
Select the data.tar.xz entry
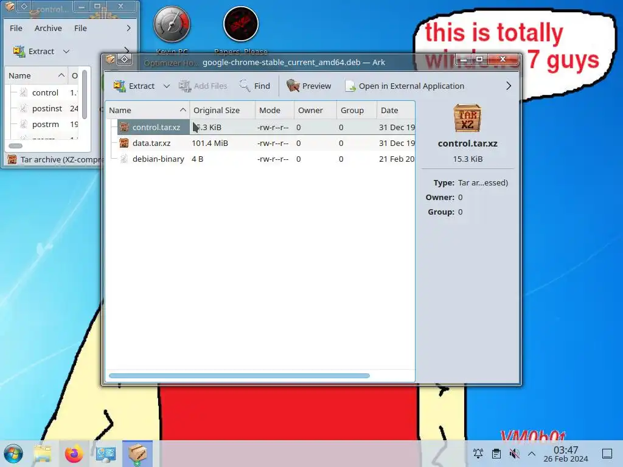click(260, 143)
